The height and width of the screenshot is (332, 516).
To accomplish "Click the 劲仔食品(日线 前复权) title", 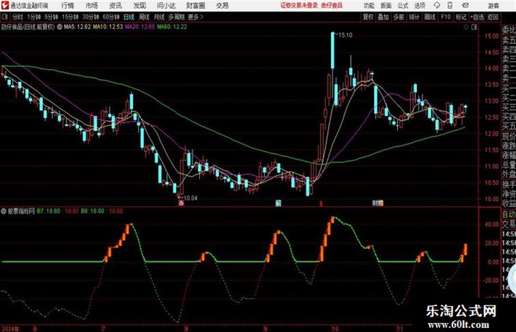I will (28, 27).
